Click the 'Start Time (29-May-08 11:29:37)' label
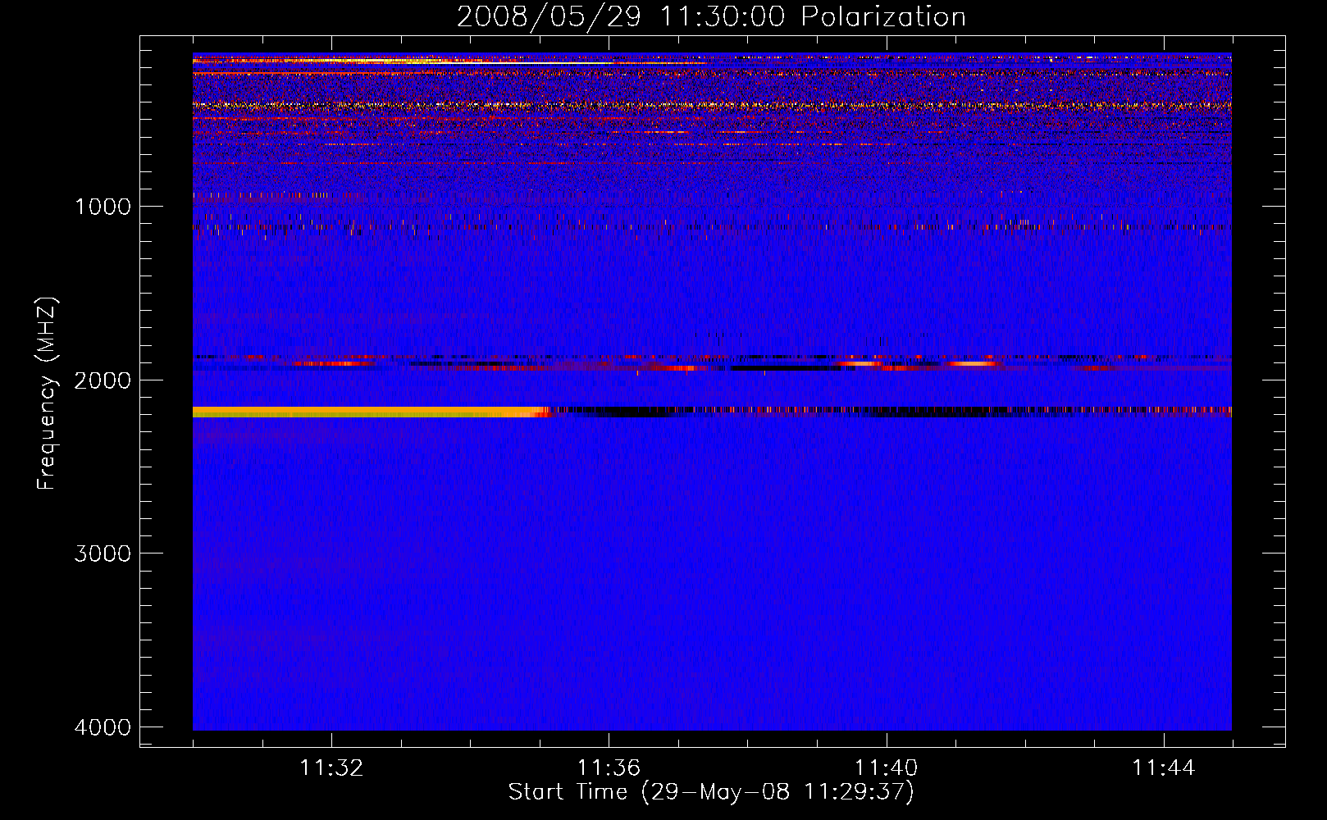Viewport: 1327px width, 820px height. tap(711, 792)
